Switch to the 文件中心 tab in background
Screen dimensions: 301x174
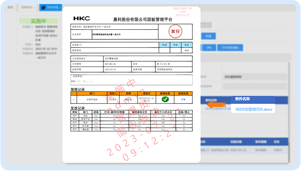(x=27, y=7)
